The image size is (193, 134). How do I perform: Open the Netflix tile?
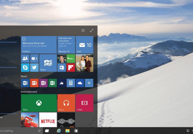click(x=48, y=121)
